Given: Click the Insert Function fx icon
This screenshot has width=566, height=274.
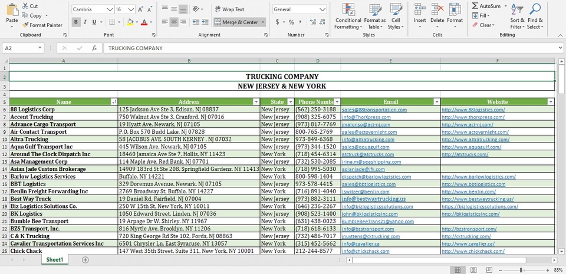Looking at the screenshot, I should 94,48.
